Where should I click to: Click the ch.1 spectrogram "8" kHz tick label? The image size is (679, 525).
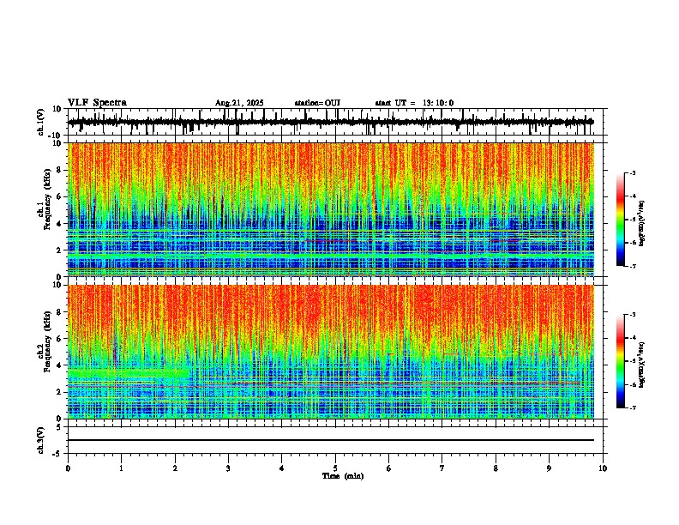tap(60, 170)
